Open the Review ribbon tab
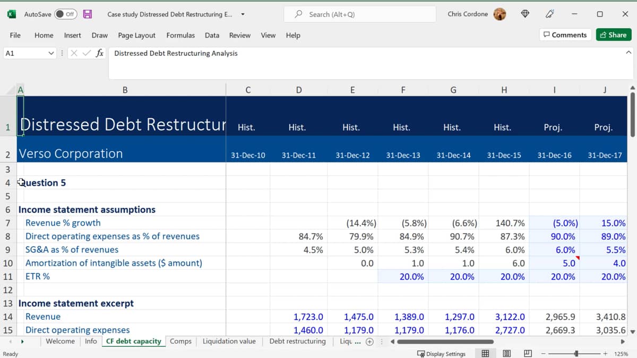Viewport: 637px width, 358px height. click(x=239, y=35)
